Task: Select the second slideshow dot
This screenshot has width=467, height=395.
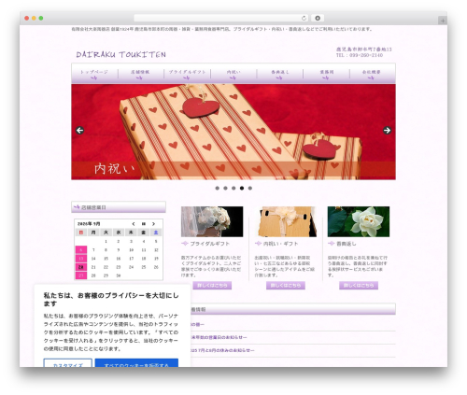Action: pyautogui.click(x=225, y=188)
